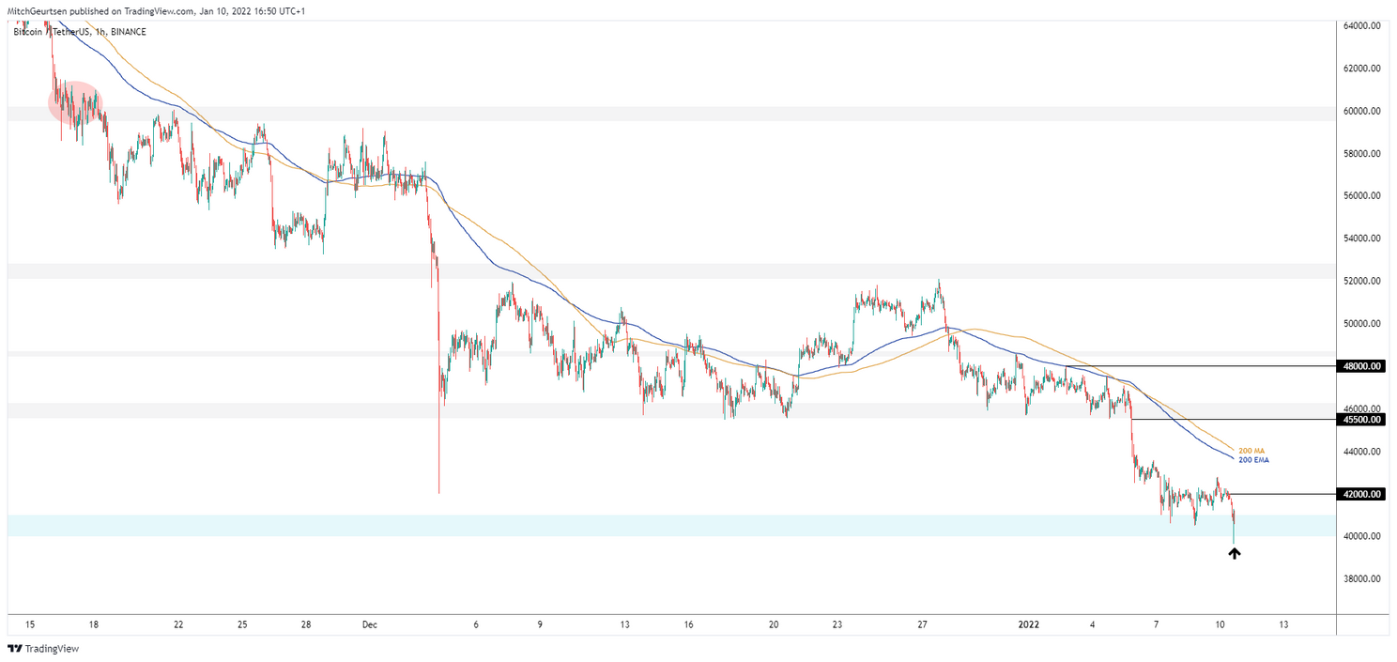The image size is (1397, 662).
Task: Click the 46000.00 price axis value
Action: [1361, 409]
